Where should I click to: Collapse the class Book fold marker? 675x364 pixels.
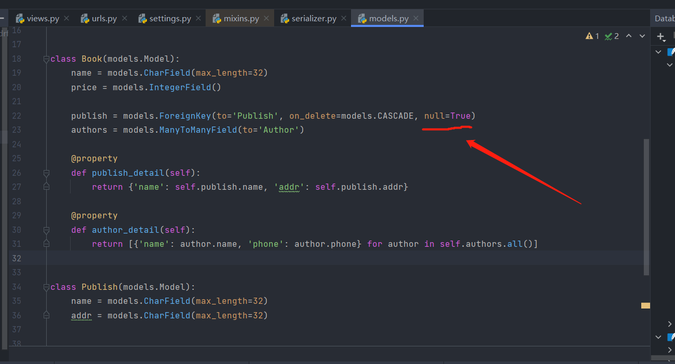point(46,59)
